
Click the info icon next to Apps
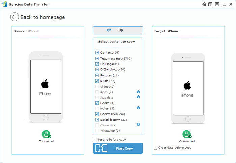(138, 92)
